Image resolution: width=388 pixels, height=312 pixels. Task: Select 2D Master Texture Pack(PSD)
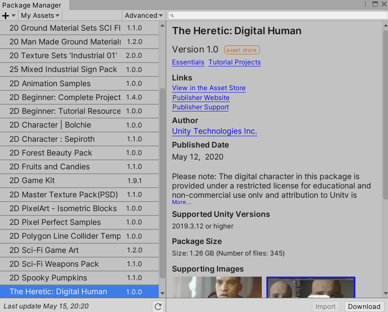[79, 195]
